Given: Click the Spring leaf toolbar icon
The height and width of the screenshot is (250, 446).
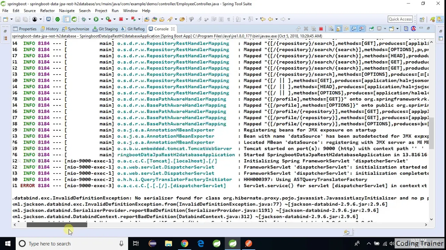Looking at the screenshot, I should [x=74, y=19].
